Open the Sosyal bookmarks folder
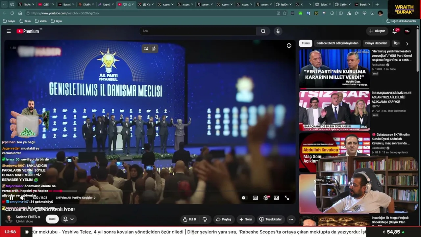This screenshot has height=237, width=421. click(x=9, y=21)
